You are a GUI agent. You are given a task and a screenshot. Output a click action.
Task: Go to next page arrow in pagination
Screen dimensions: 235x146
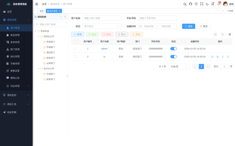coord(208,67)
